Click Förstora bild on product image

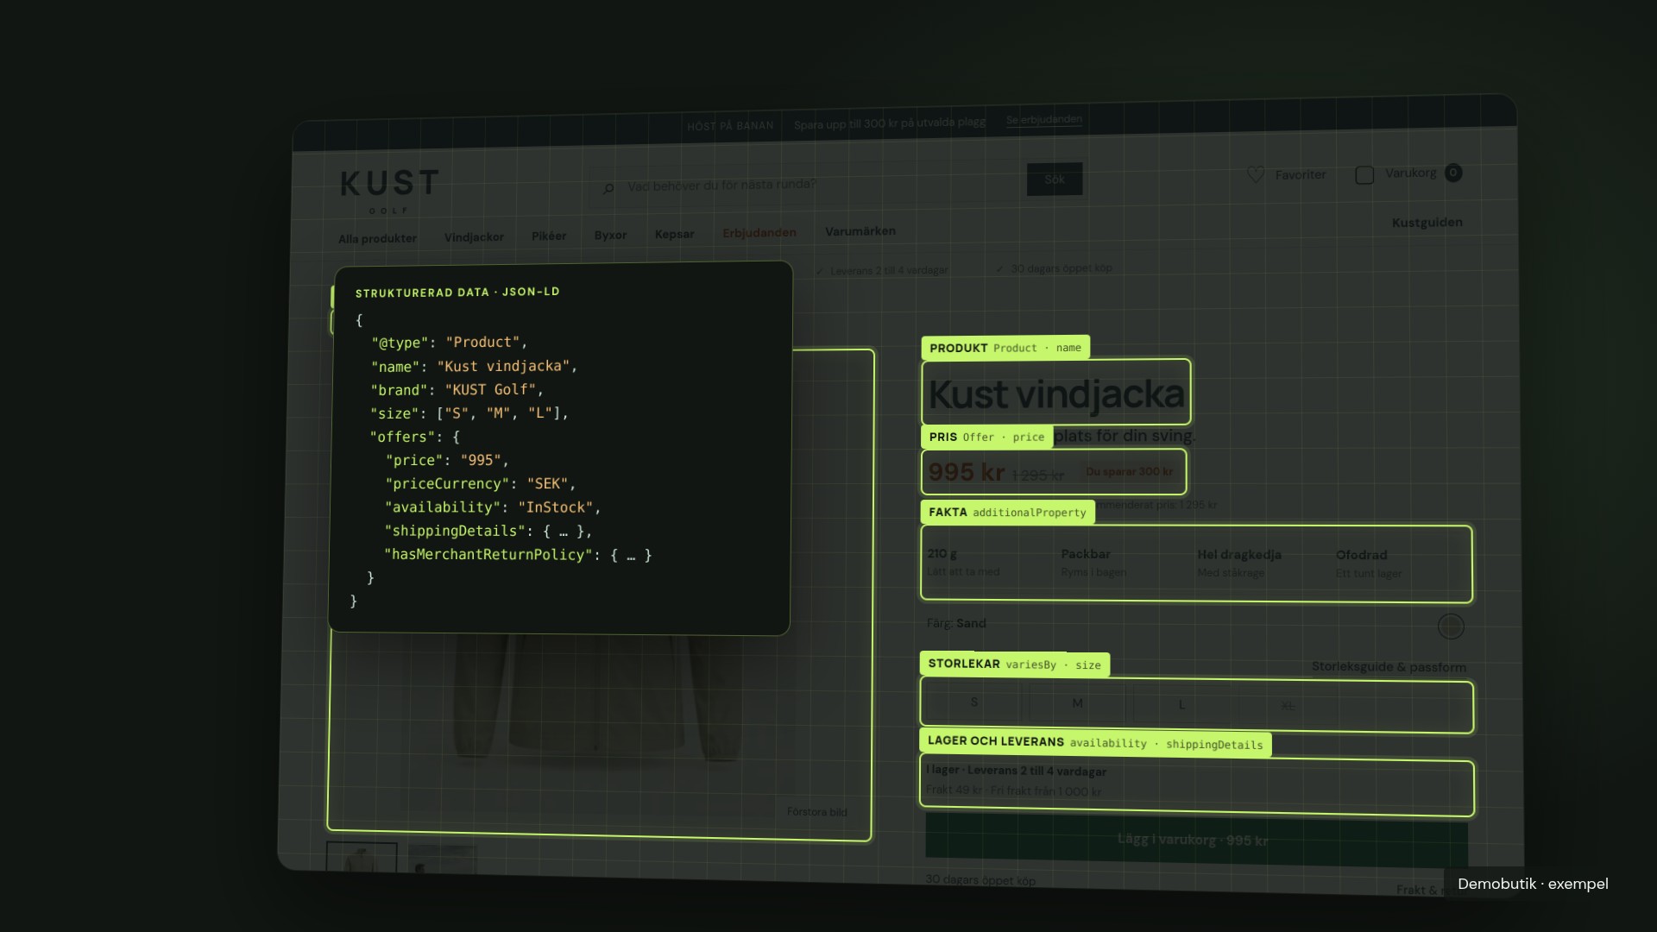point(816,812)
